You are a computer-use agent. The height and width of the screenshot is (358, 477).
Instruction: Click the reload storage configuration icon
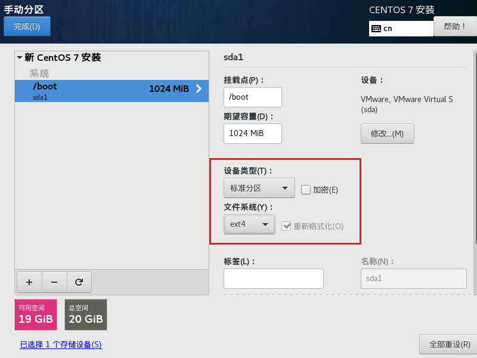(x=79, y=282)
